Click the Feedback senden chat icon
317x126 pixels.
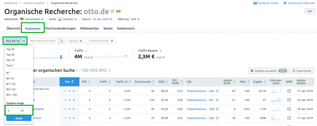coord(255,3)
